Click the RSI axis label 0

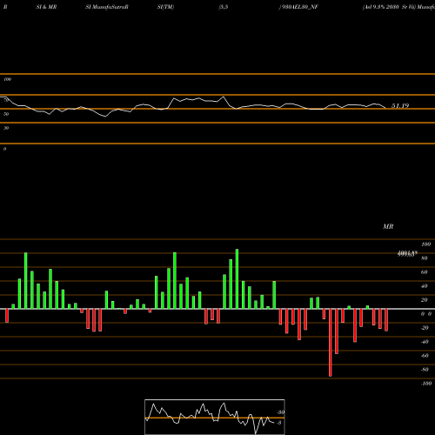tap(4, 149)
